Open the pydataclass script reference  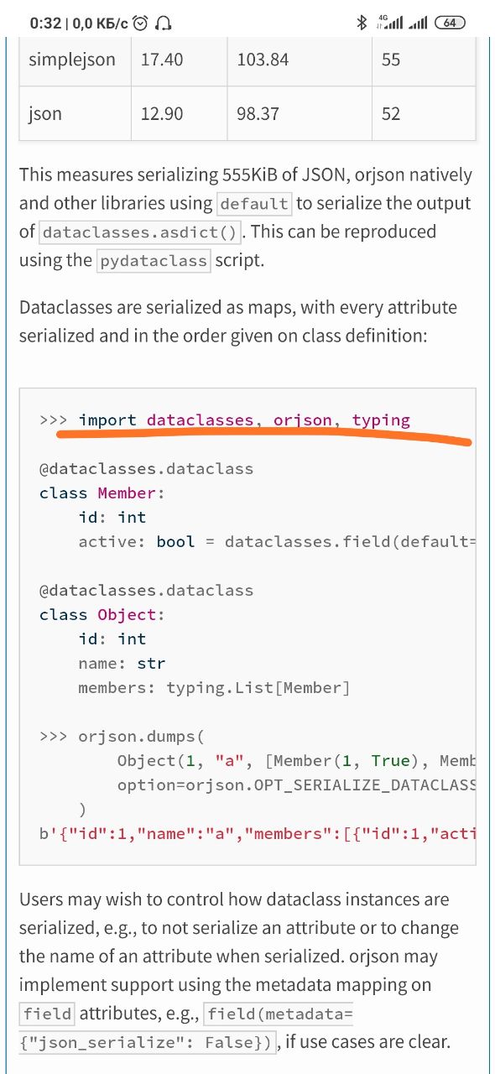154,261
